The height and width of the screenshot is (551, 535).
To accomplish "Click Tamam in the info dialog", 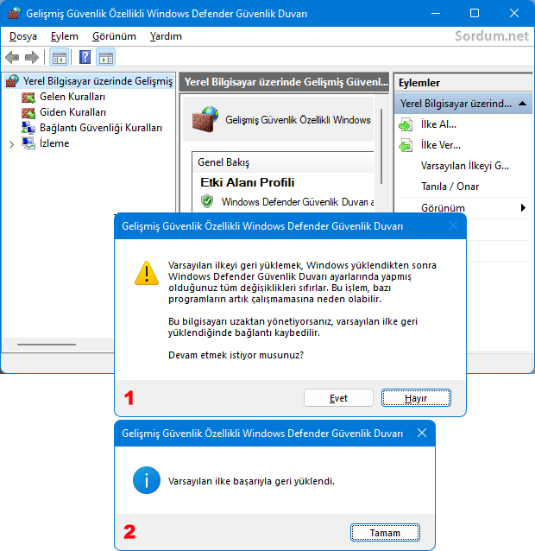I will (385, 533).
